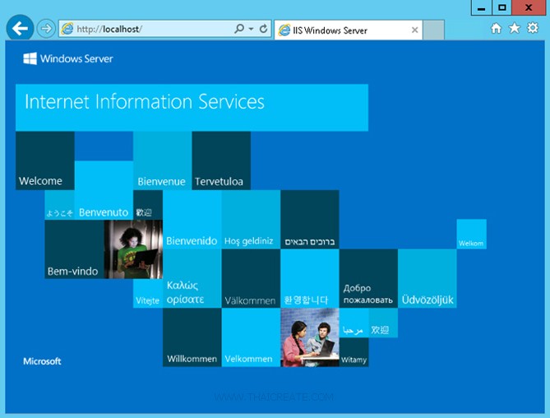Click the Korean 환영합니다 tile
This screenshot has height=418, width=550.
(x=310, y=279)
